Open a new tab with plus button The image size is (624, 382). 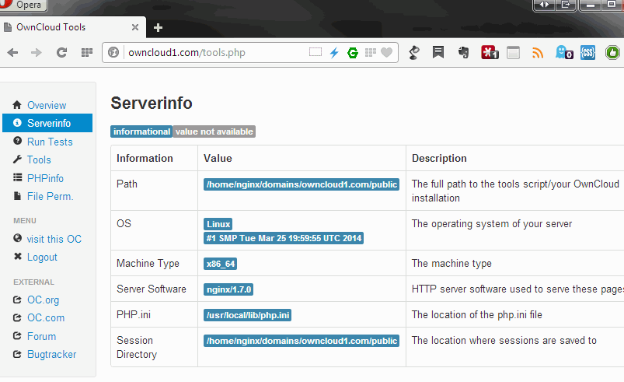tap(158, 27)
